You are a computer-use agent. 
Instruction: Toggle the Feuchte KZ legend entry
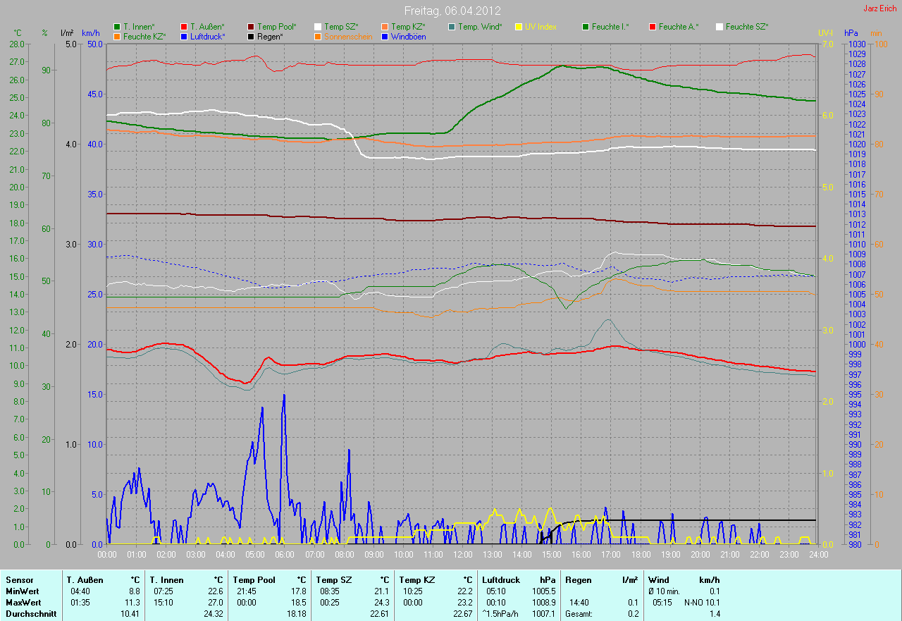click(x=144, y=36)
